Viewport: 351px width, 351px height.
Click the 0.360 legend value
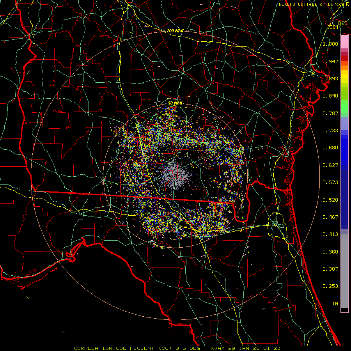point(330,252)
